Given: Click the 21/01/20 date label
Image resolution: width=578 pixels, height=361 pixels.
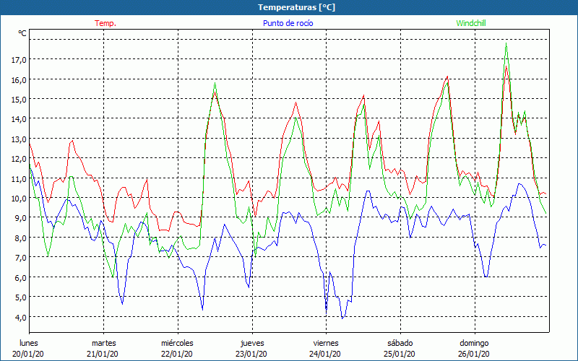Looking at the screenshot, I should click(x=103, y=354).
